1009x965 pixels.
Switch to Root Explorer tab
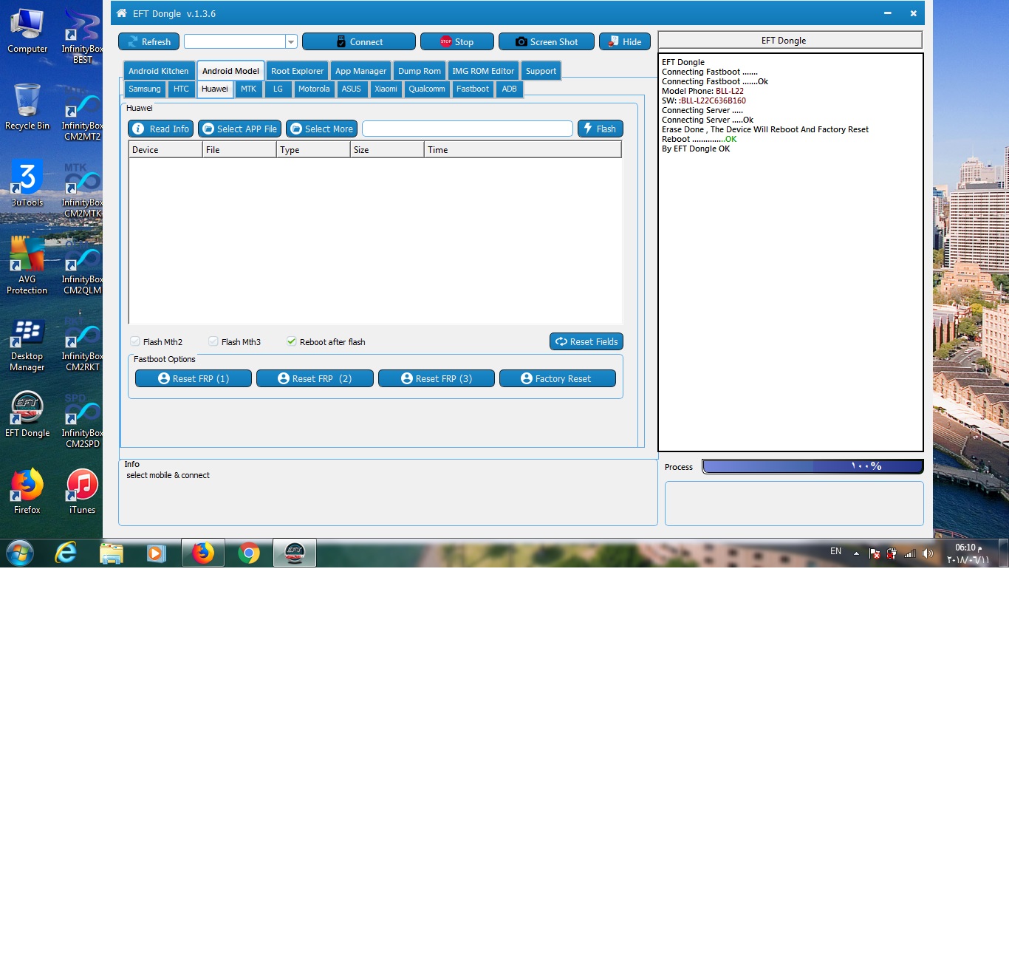click(x=297, y=71)
